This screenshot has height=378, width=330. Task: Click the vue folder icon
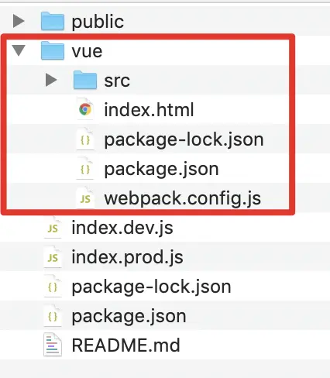tap(53, 50)
